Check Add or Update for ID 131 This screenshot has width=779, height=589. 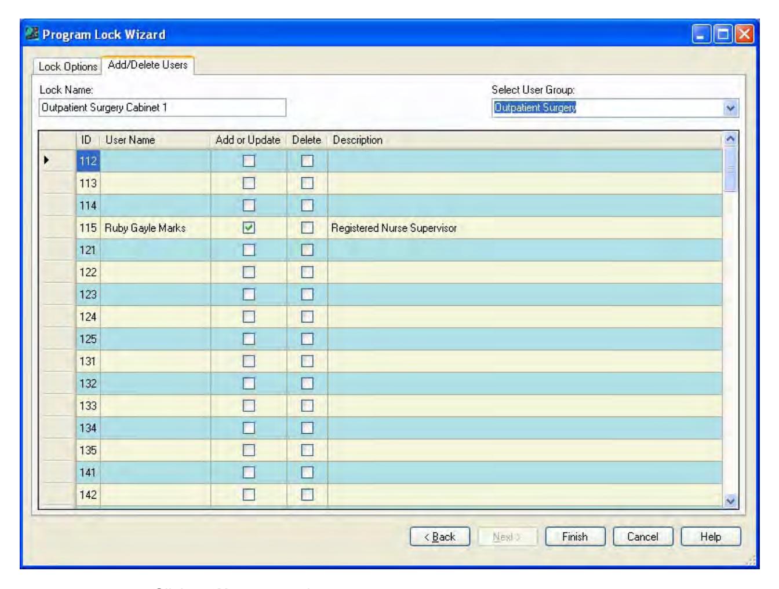(249, 361)
